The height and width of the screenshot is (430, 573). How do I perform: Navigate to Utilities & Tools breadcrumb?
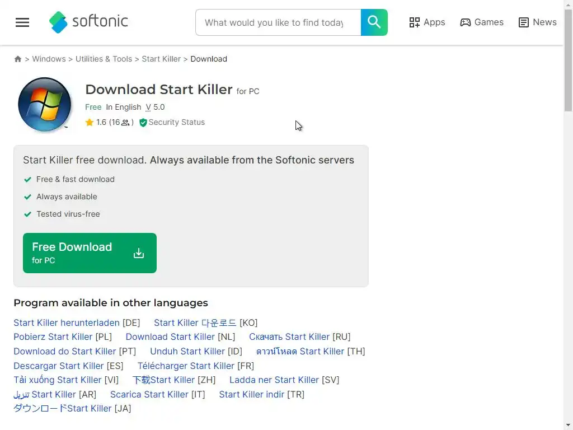(104, 59)
